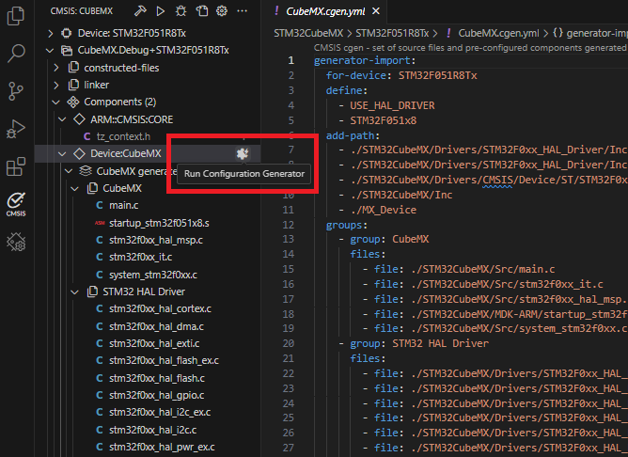Open CMSIS settings gear in header

pyautogui.click(x=222, y=11)
